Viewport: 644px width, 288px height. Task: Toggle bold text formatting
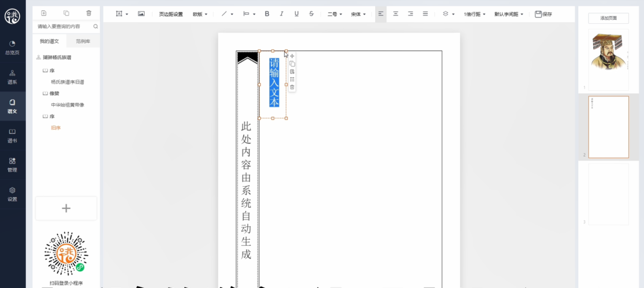267,14
